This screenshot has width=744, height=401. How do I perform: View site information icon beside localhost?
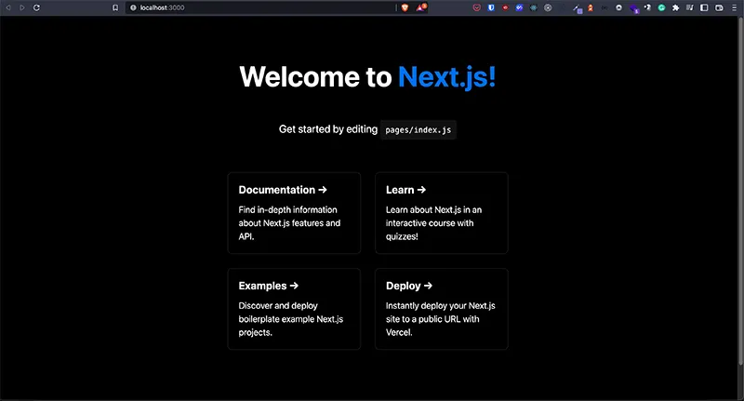[133, 7]
